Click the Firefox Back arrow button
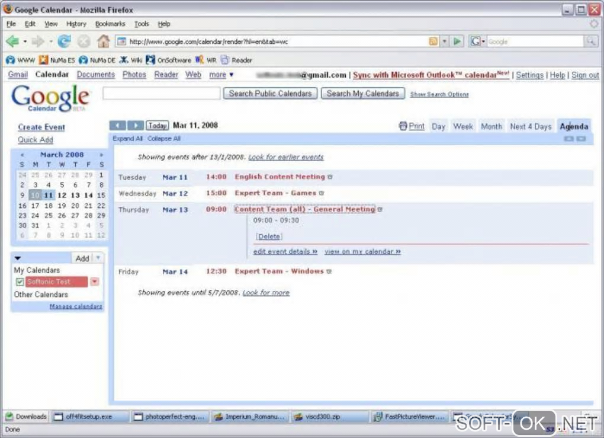Viewport: 604px width, 438px height. coord(12,41)
